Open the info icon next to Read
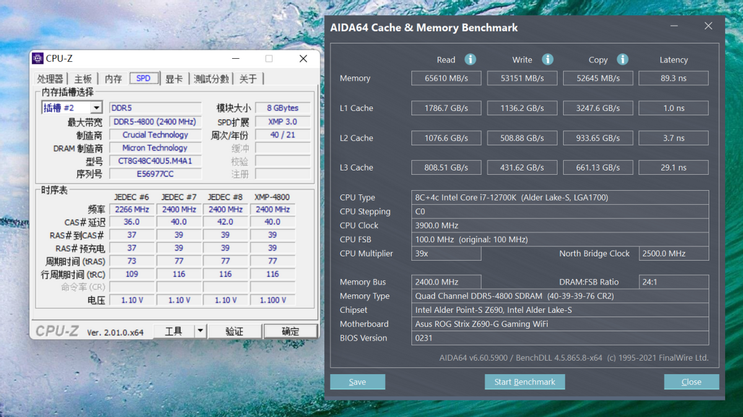The width and height of the screenshot is (743, 417). [471, 59]
